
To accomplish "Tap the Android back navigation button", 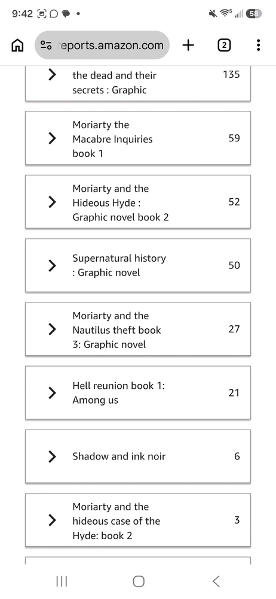I will 216,581.
